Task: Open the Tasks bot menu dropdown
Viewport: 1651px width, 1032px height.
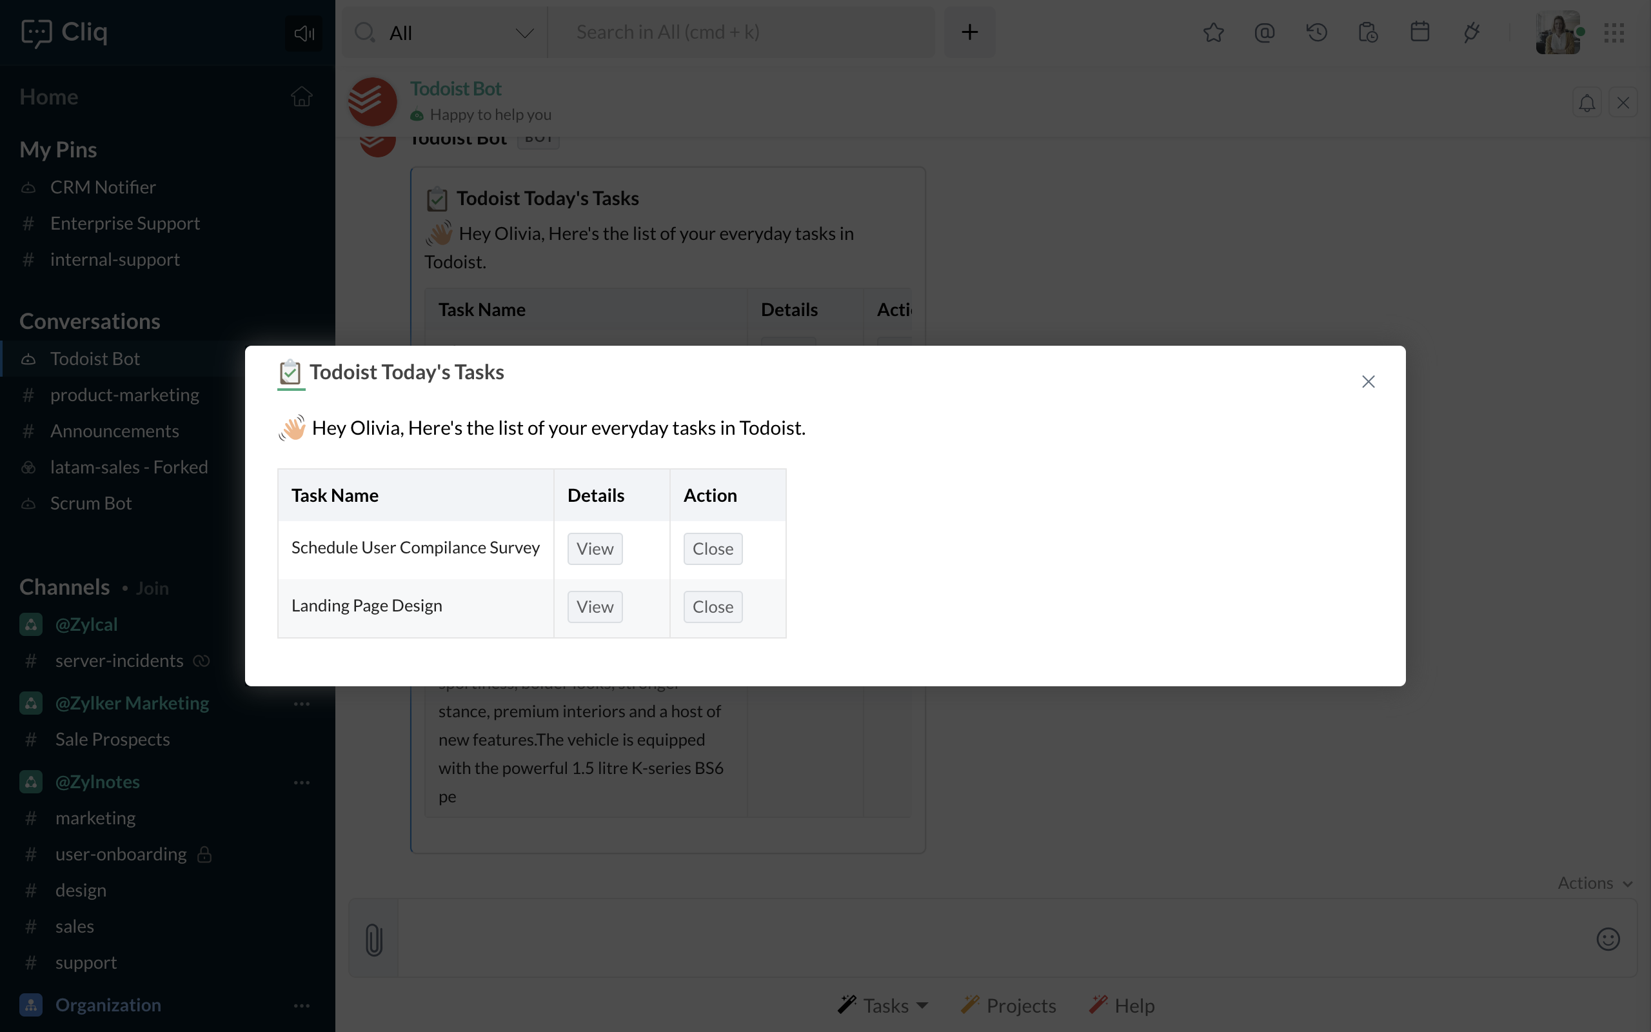Action: pos(884,1006)
